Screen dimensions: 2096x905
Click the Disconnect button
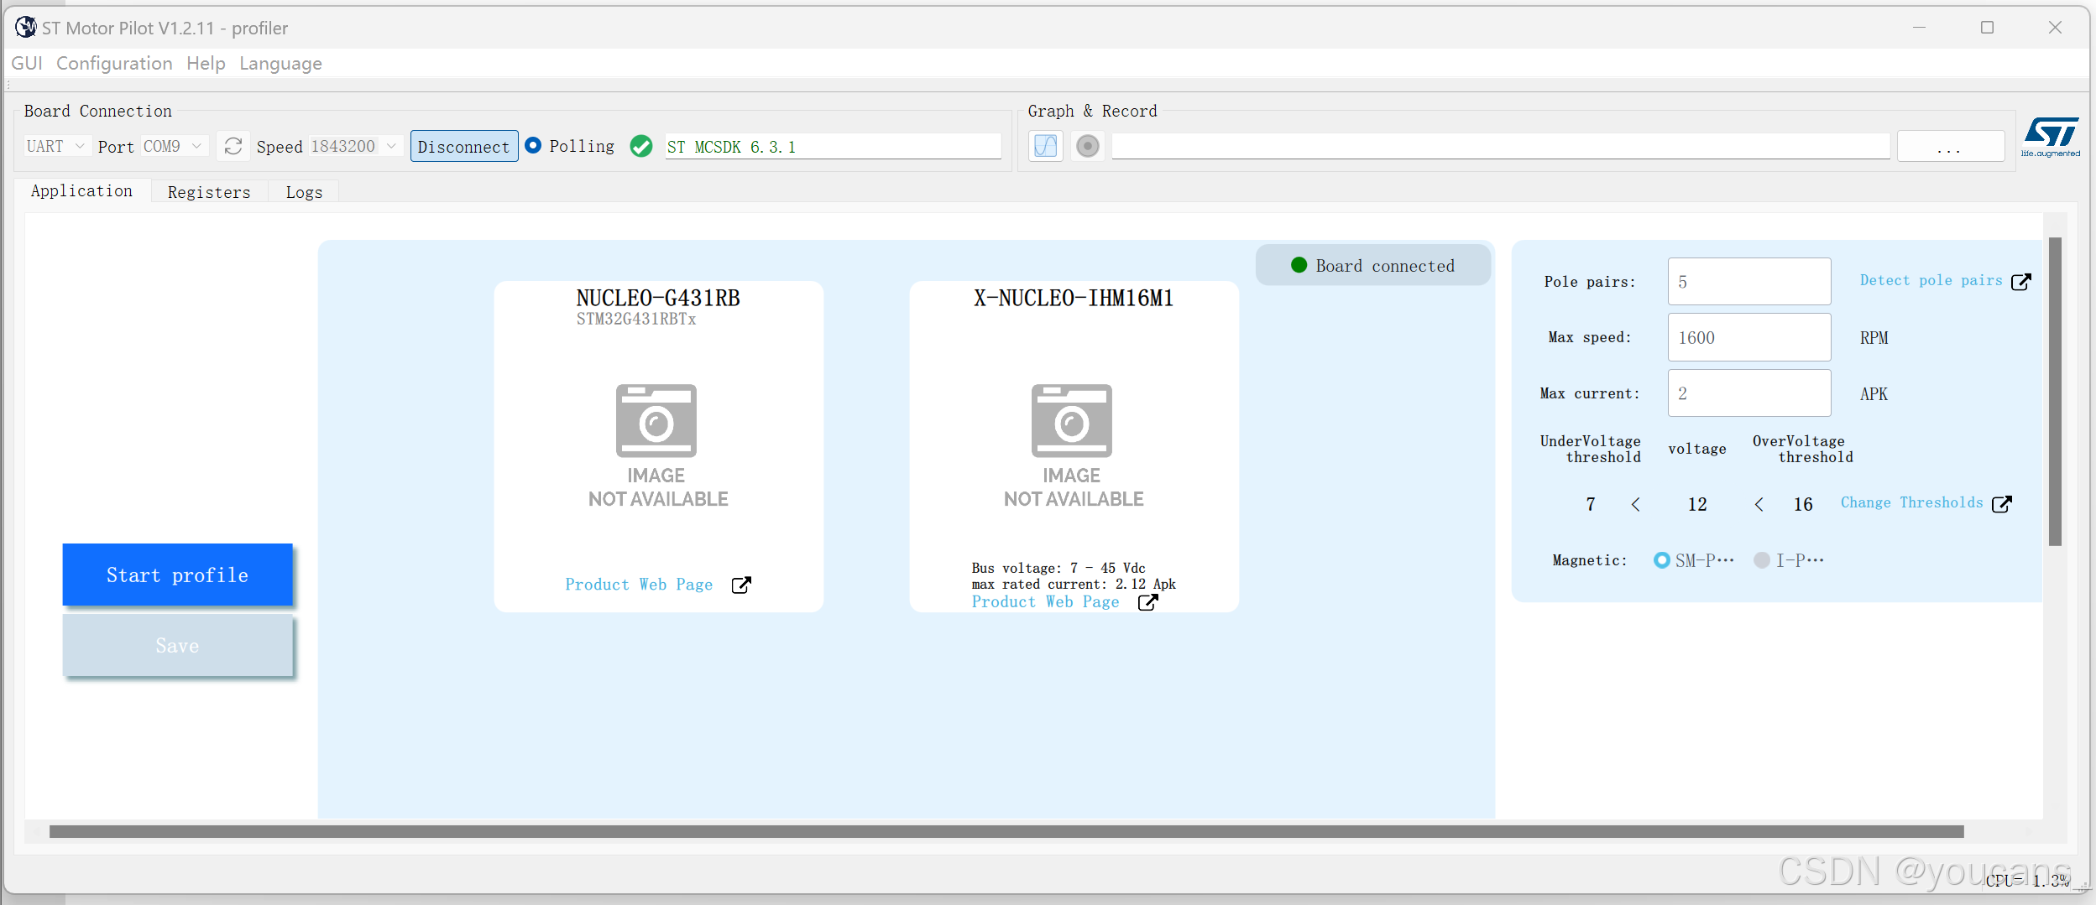point(464,146)
